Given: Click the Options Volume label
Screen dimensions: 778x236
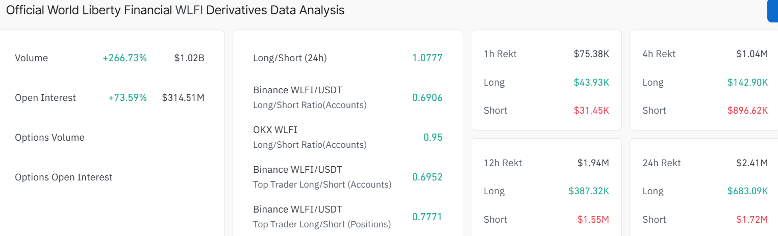Looking at the screenshot, I should [49, 138].
